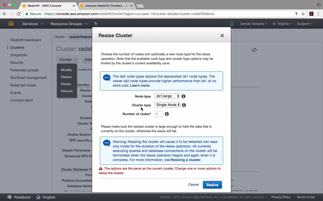
Task: Switch to the Amazon Redshift Clusters tab
Action: tap(107, 6)
